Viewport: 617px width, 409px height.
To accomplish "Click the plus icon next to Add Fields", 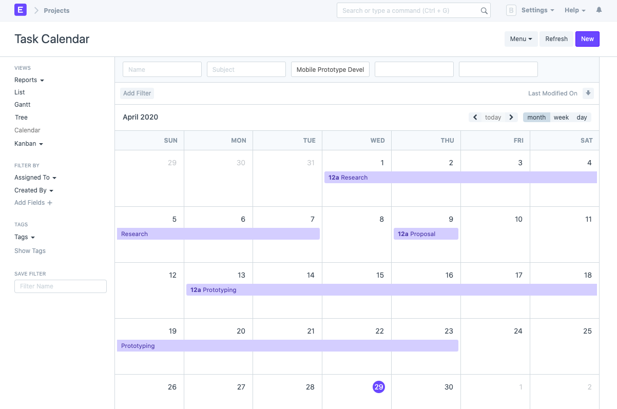I will [x=50, y=202].
